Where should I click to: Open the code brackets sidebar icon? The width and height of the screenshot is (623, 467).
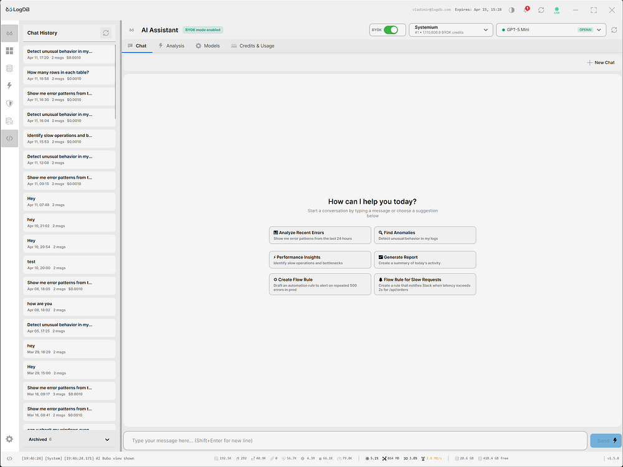(9, 138)
